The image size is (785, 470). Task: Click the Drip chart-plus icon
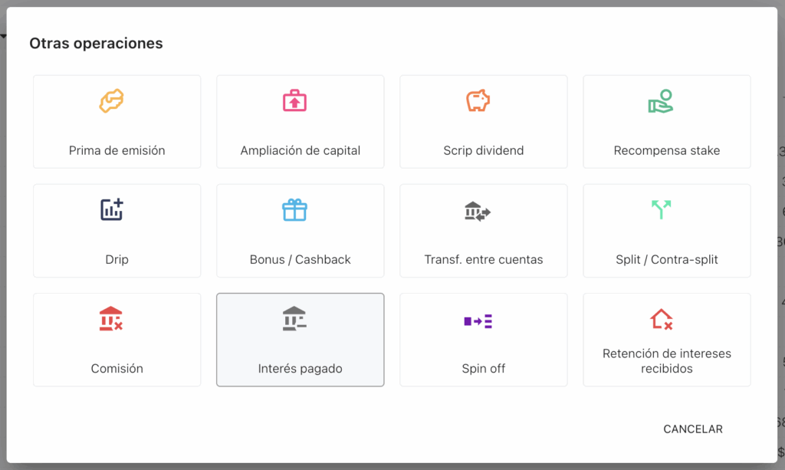112,210
